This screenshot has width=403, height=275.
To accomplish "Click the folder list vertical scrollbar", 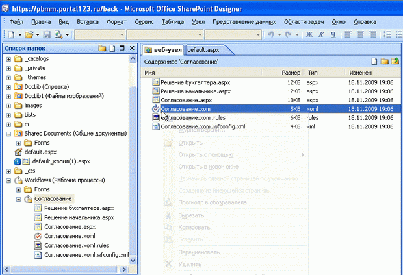I will [x=133, y=162].
